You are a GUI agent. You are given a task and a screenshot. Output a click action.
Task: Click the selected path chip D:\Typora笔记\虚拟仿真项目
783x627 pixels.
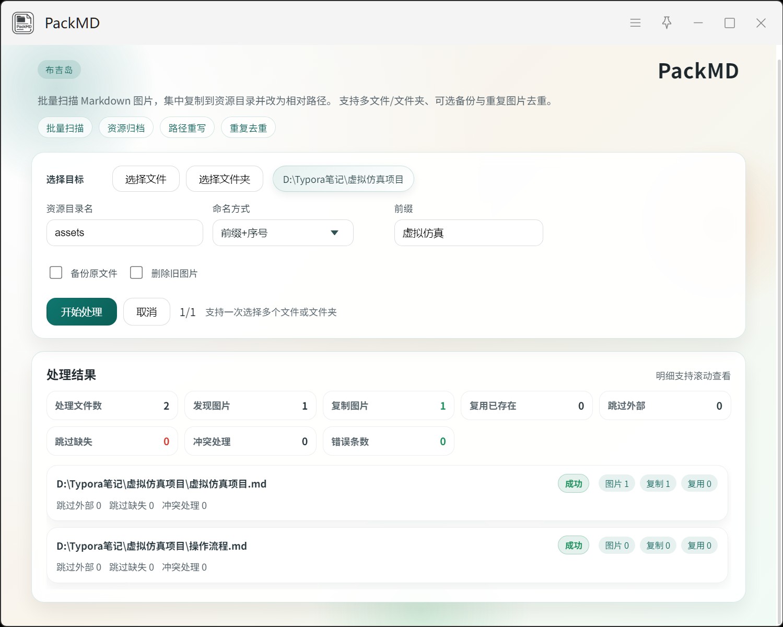pyautogui.click(x=343, y=179)
